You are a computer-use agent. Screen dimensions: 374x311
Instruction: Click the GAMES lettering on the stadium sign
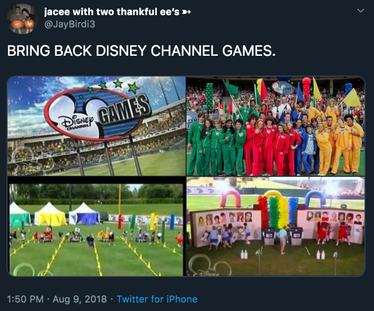pyautogui.click(x=124, y=108)
